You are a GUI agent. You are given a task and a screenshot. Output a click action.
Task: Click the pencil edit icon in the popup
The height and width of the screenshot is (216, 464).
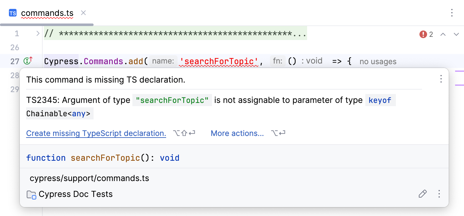pyautogui.click(x=423, y=194)
